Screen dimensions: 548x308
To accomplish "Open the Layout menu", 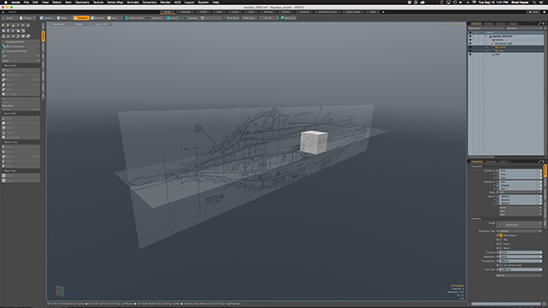I will [x=189, y=2].
